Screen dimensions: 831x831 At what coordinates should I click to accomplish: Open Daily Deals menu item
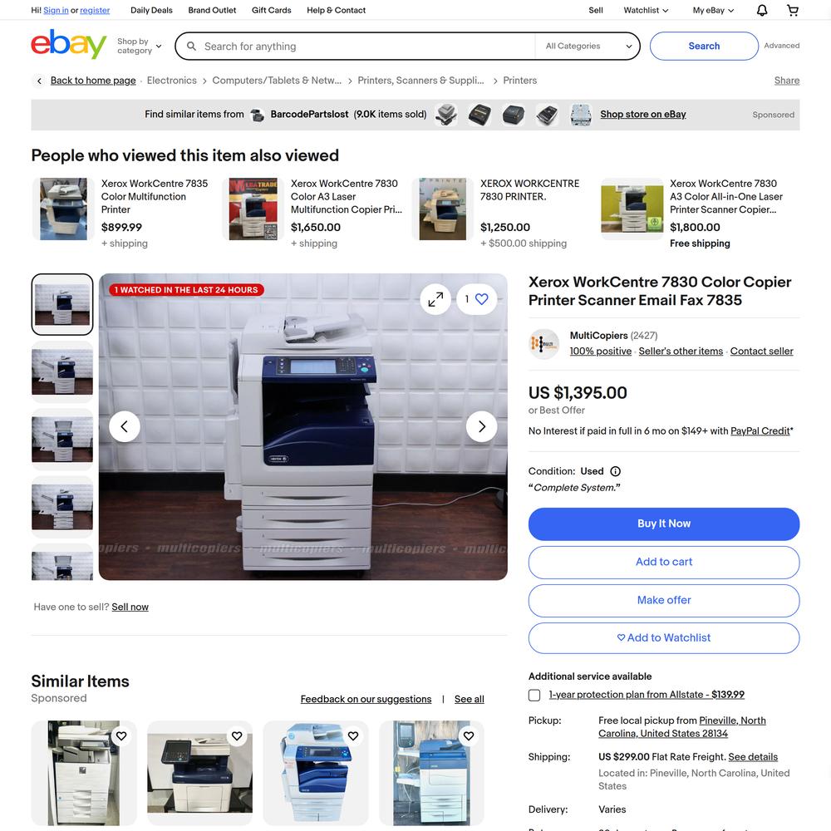pyautogui.click(x=151, y=10)
